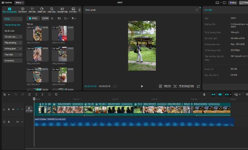Expand the Tệp phương... sidebar section
Viewport: 248px width, 150px height.
pyautogui.click(x=13, y=43)
